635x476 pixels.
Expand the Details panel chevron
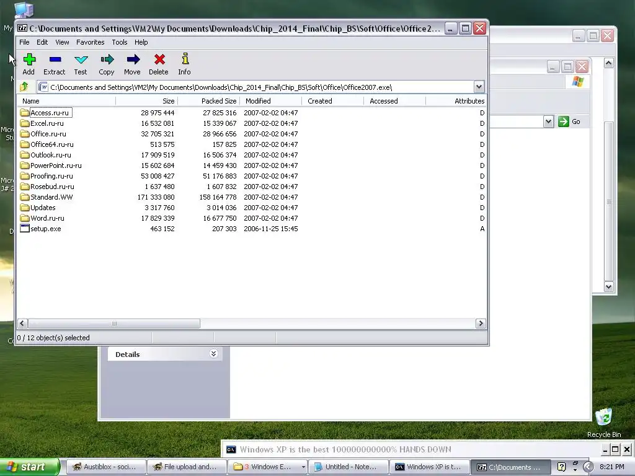213,354
